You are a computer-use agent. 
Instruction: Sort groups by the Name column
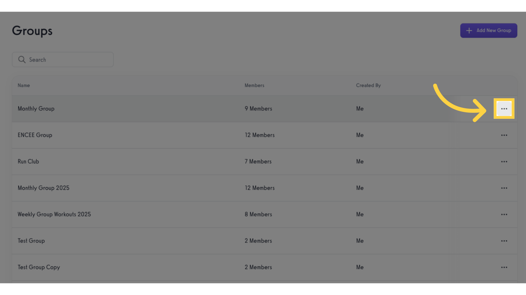(23, 85)
